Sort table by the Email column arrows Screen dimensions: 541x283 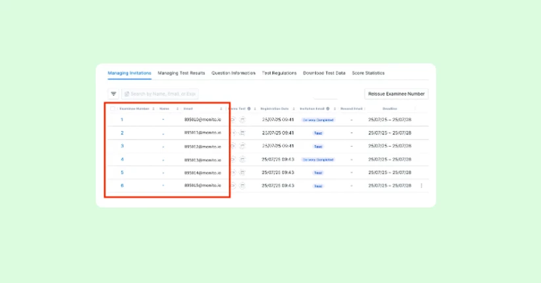(x=220, y=108)
